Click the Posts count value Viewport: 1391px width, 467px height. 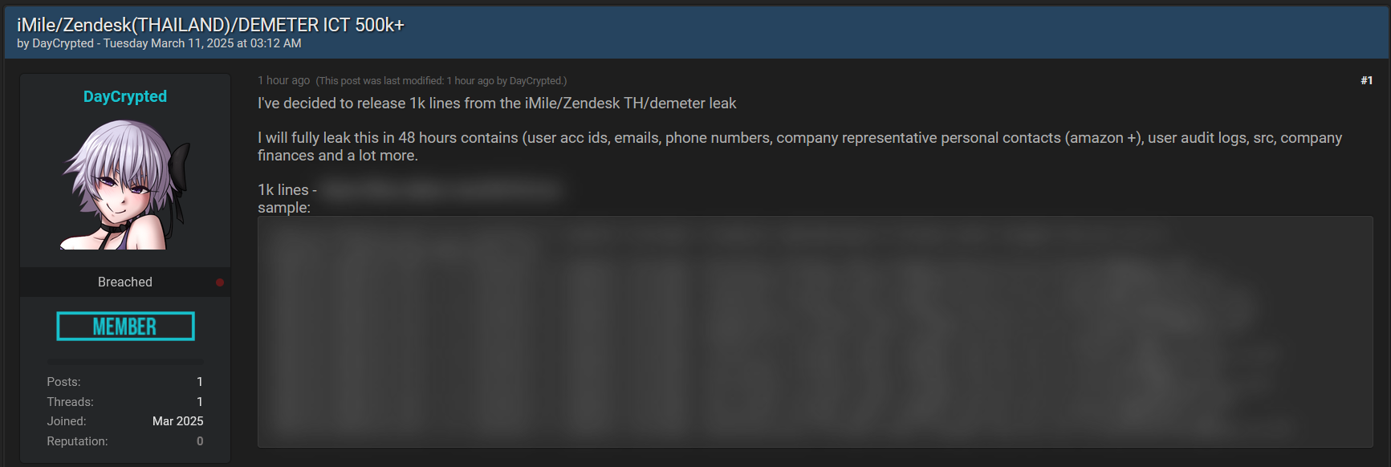click(x=200, y=382)
